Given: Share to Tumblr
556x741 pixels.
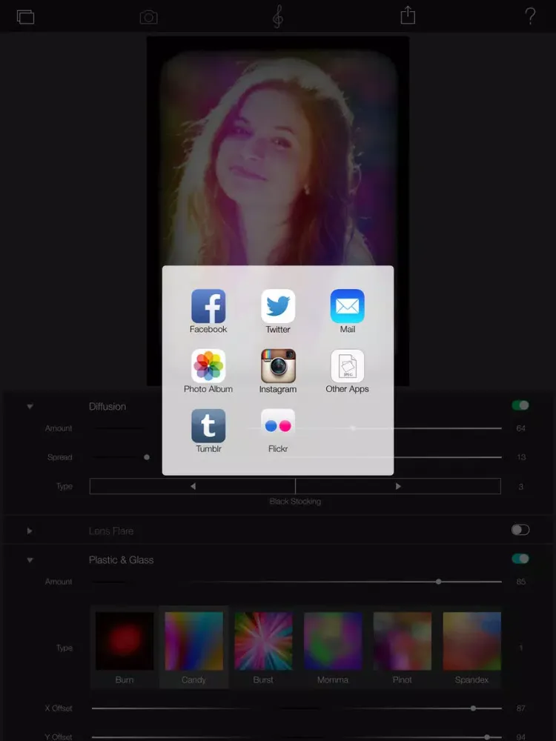Looking at the screenshot, I should pos(208,426).
